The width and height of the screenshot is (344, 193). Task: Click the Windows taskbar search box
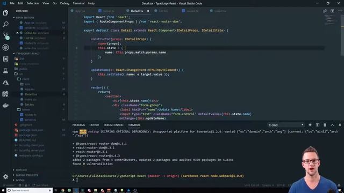pos(30,190)
